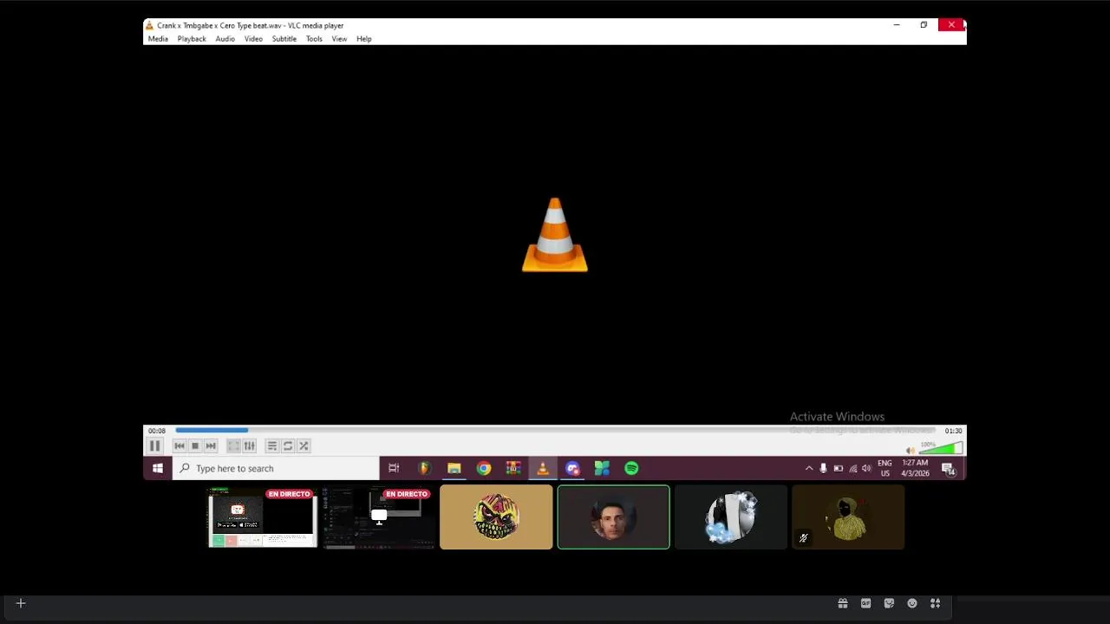
Task: Toggle loop mode in VLC
Action: tap(288, 445)
